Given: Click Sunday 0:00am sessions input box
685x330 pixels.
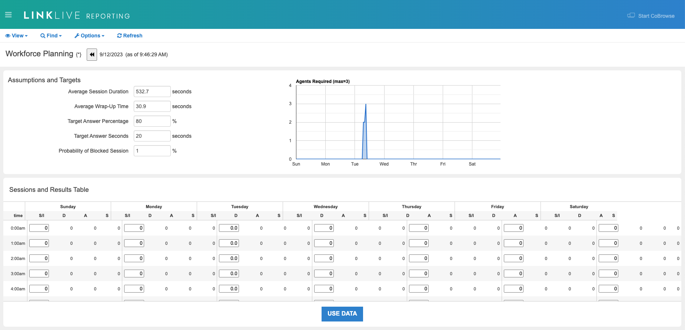Looking at the screenshot, I should point(39,228).
